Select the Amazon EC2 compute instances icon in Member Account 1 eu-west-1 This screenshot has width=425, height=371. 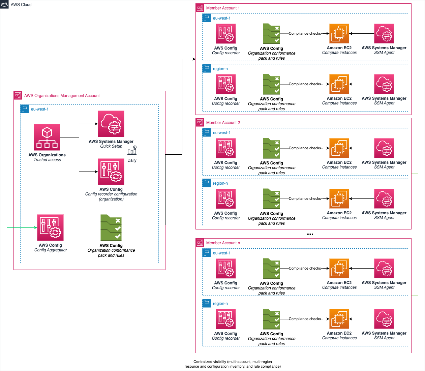[x=339, y=33]
